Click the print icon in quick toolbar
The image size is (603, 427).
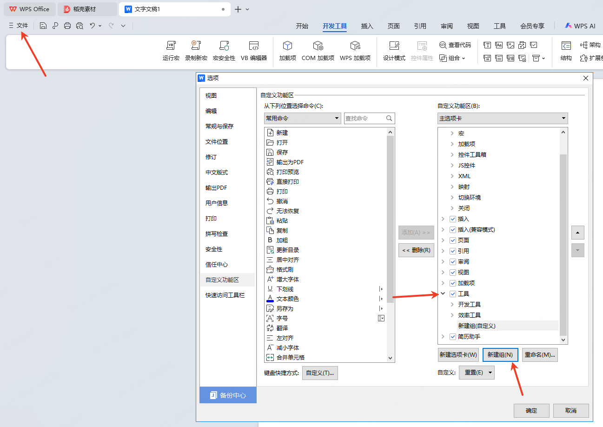point(67,26)
